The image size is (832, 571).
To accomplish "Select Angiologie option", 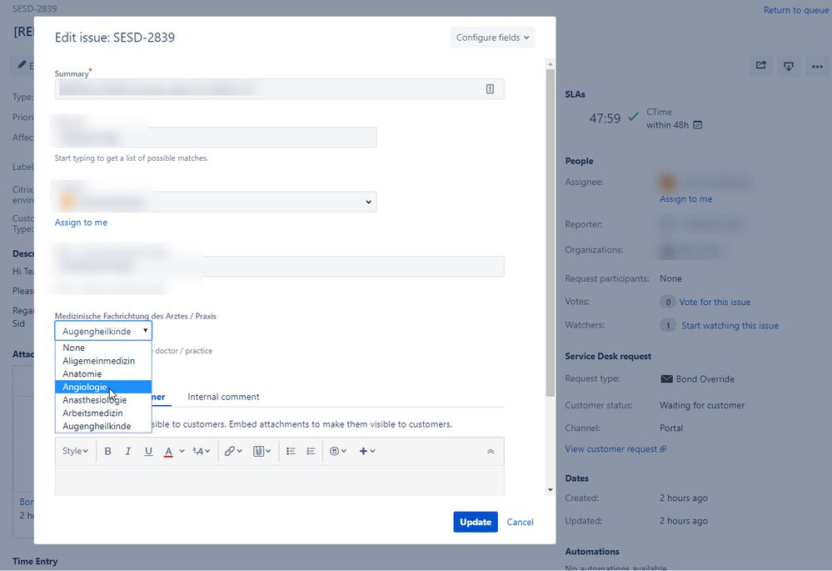I will tap(103, 387).
